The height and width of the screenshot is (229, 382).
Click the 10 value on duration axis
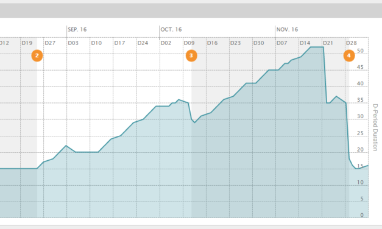coord(360,183)
